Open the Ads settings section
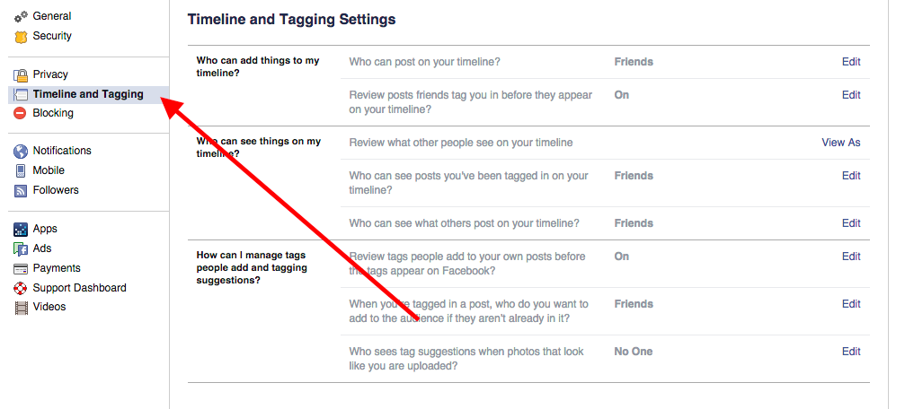The image size is (905, 409). (42, 248)
